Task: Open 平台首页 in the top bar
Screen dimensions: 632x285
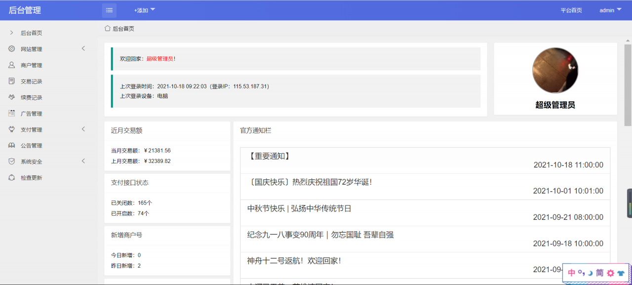Action: (x=572, y=9)
